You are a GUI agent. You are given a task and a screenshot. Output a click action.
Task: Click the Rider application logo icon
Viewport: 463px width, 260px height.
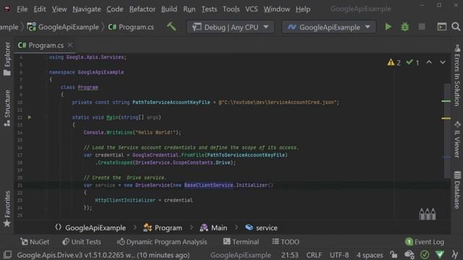[x=7, y=9]
